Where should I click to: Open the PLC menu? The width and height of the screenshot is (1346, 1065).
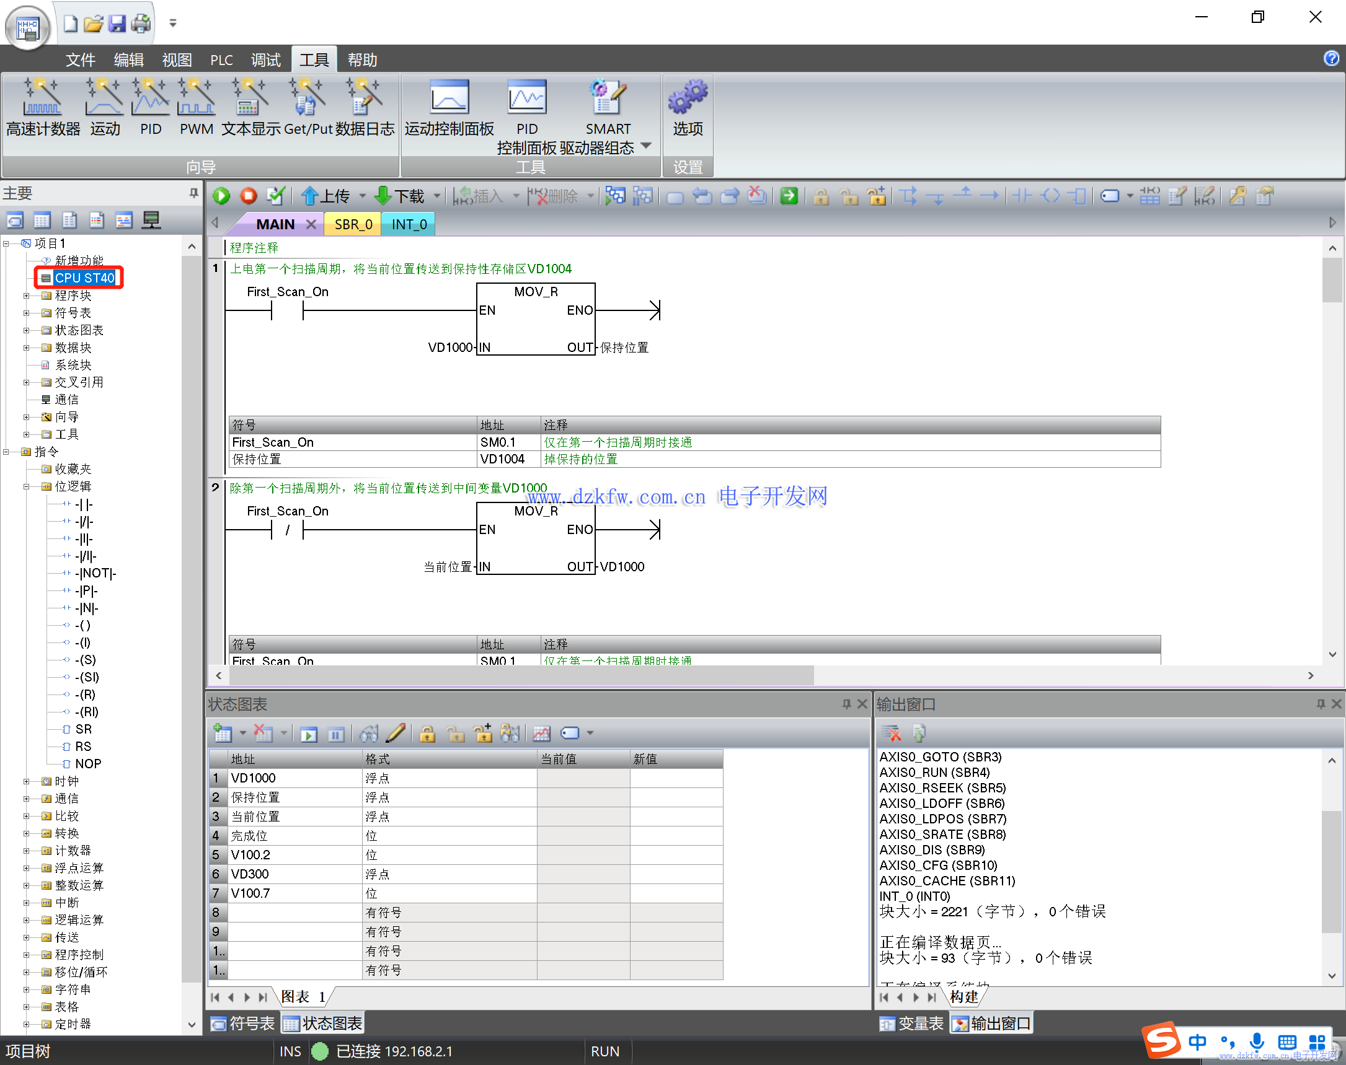pyautogui.click(x=221, y=60)
